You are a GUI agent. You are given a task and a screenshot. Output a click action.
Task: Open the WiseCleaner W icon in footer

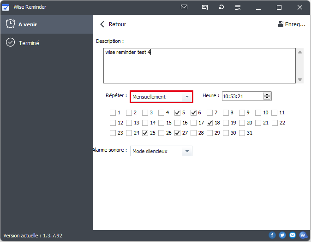click(303, 235)
